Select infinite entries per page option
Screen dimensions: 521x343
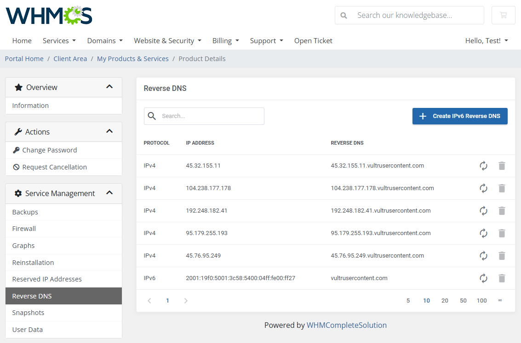(500, 300)
